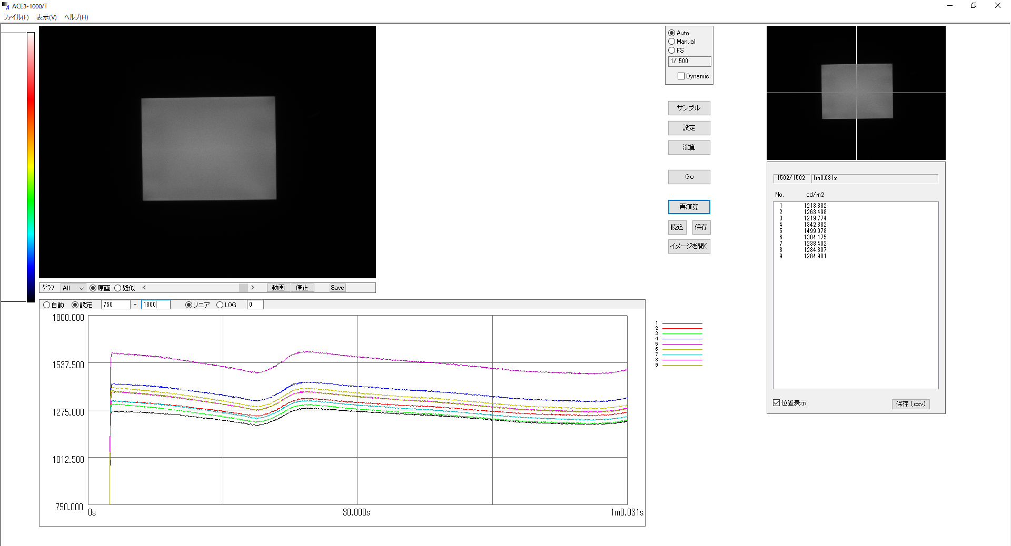Click the 再演算 recalculate button

(689, 207)
